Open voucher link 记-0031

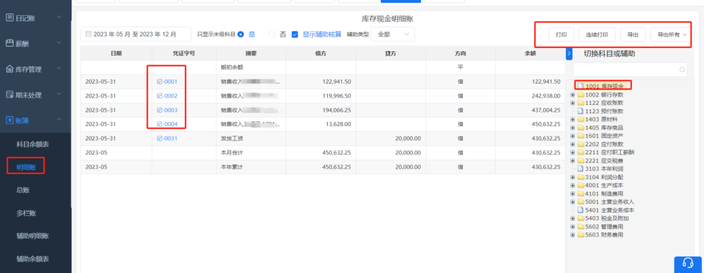tap(167, 139)
